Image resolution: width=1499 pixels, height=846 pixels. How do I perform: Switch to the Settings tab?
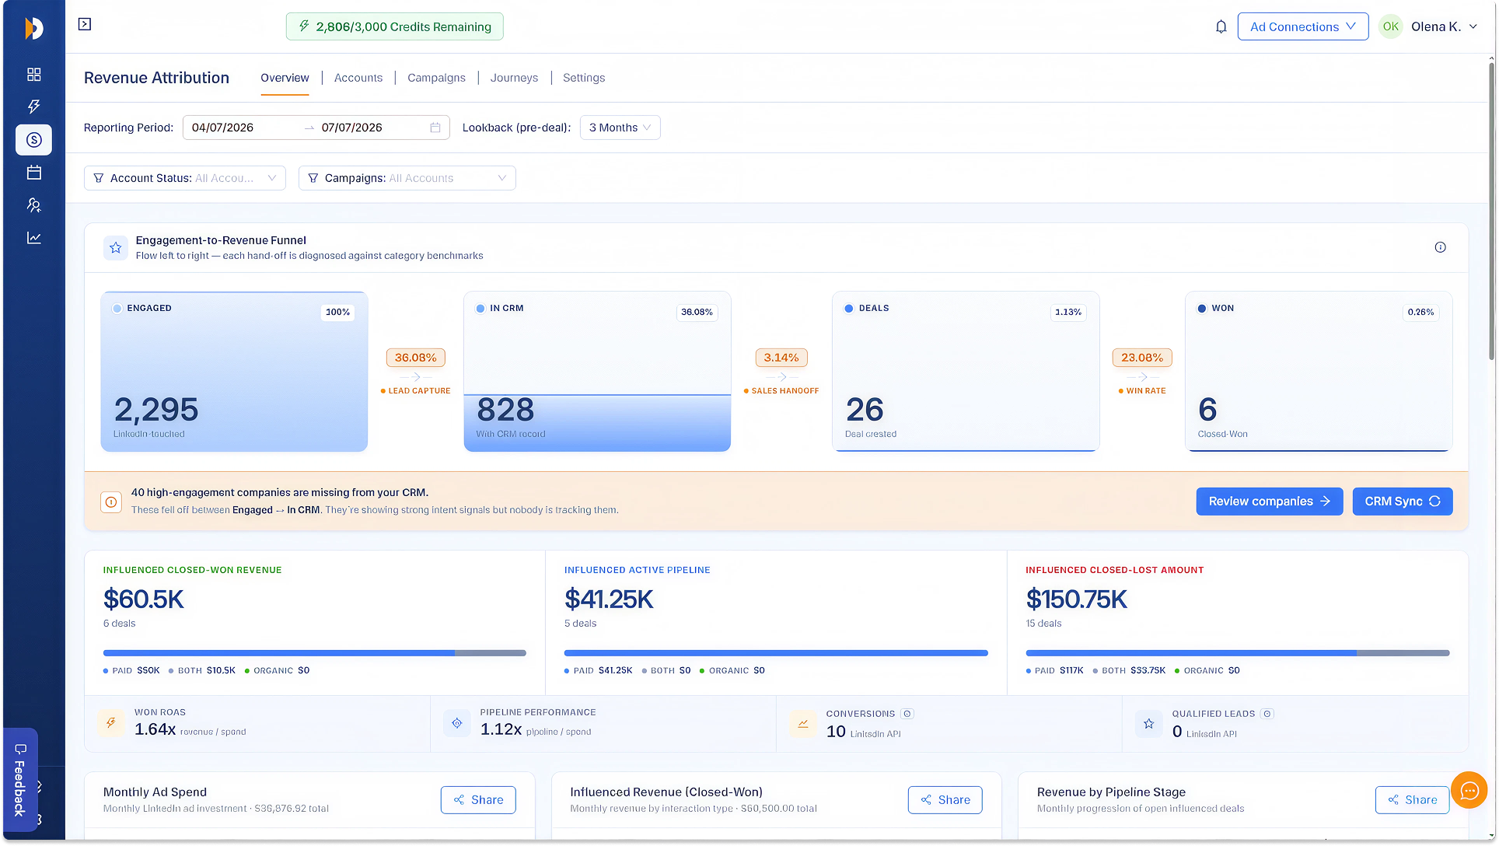click(584, 78)
